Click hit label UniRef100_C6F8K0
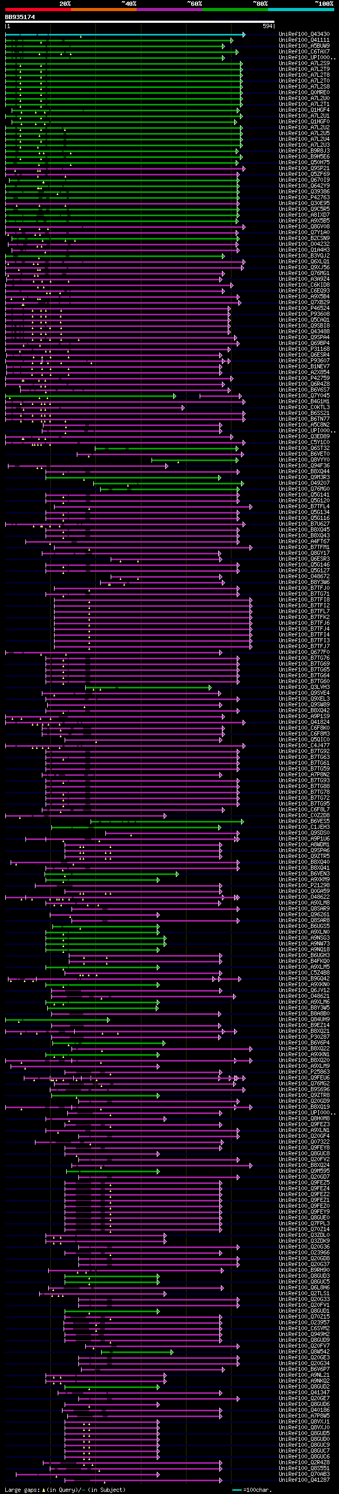 [304, 728]
